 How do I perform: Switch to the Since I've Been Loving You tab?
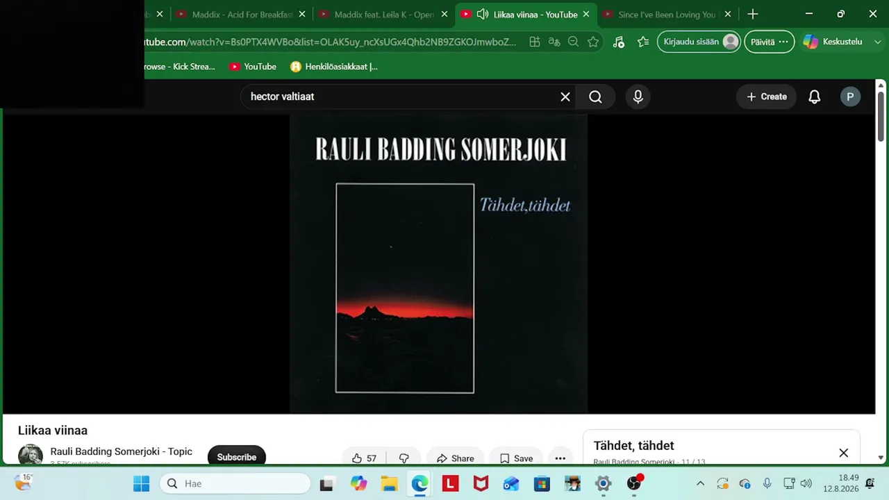667,15
